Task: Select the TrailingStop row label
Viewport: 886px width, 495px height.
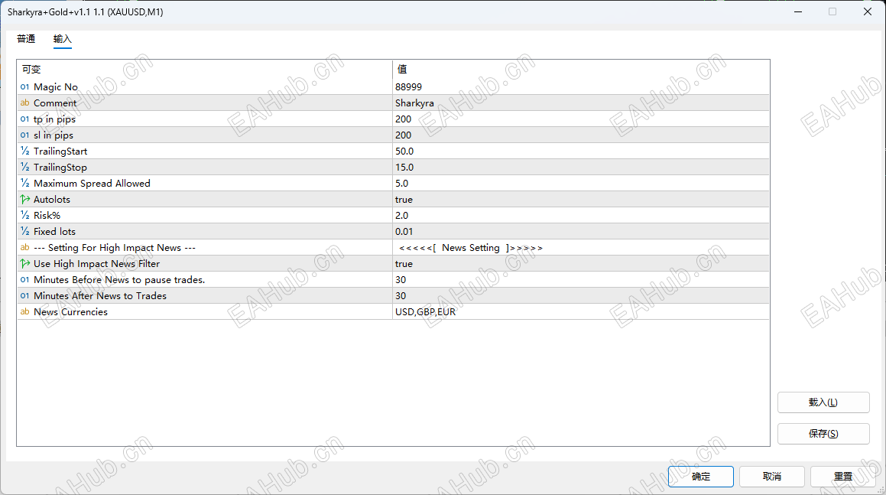Action: [60, 168]
